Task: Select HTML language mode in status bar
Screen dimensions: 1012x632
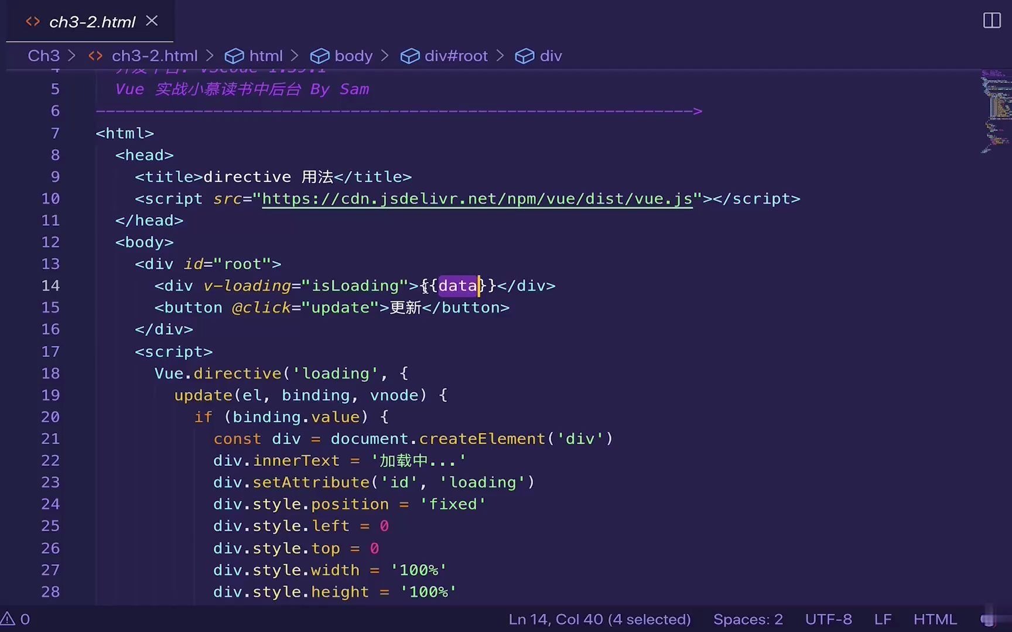Action: 935,619
